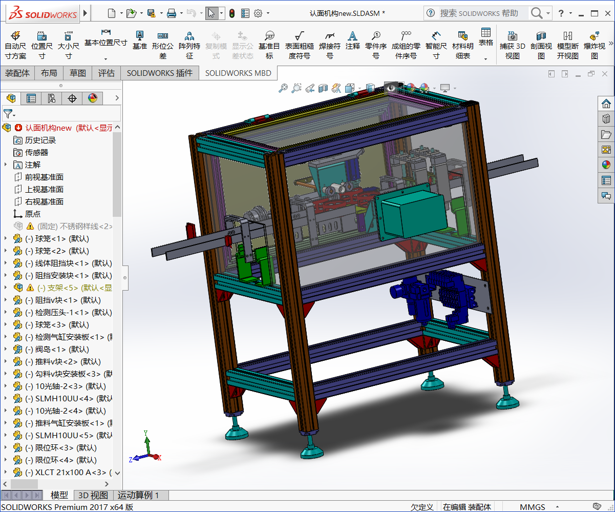Expand the SOLIDWORKS menu flyout arrow
Viewport: 615px width, 512px height.
pyautogui.click(x=85, y=13)
